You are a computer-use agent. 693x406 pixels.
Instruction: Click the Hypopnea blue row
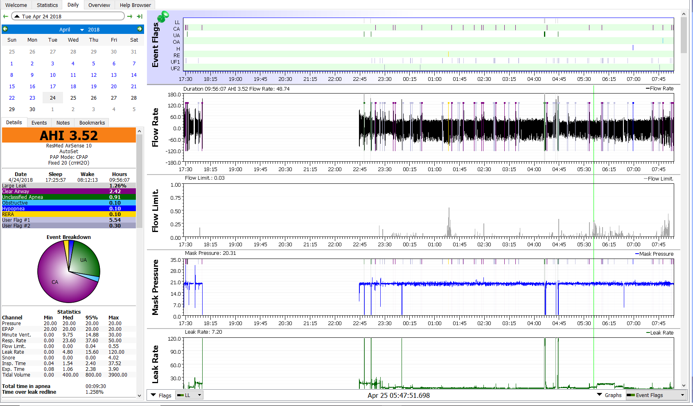69,208
